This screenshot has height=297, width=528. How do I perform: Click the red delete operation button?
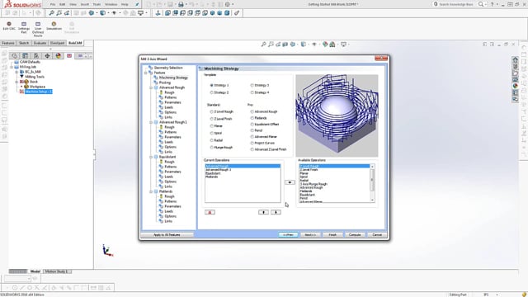[x=210, y=212]
